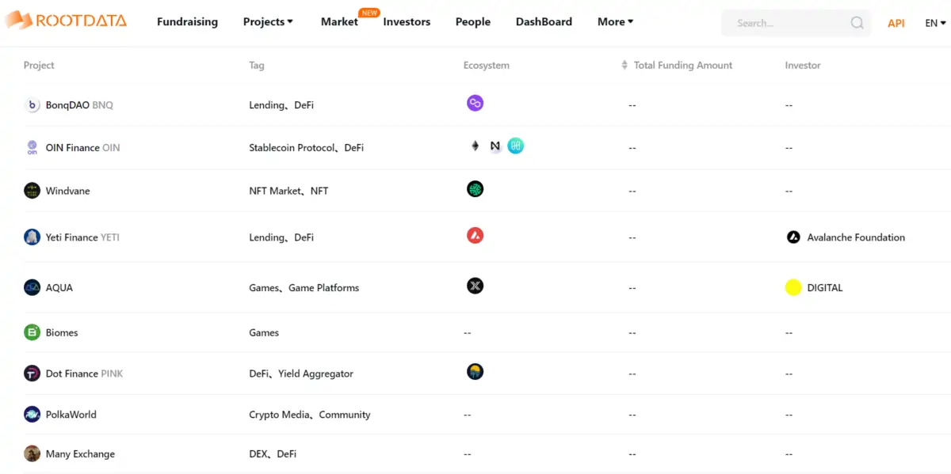Viewport: 951px width, 474px height.
Task: Click the X ecosystem icon for AQUA
Action: click(475, 286)
